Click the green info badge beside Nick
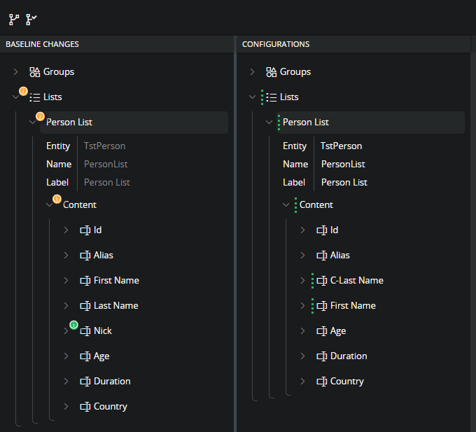476x432 pixels. (73, 325)
